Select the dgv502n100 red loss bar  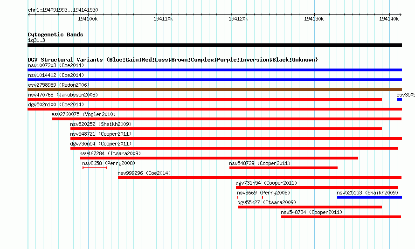(214, 109)
